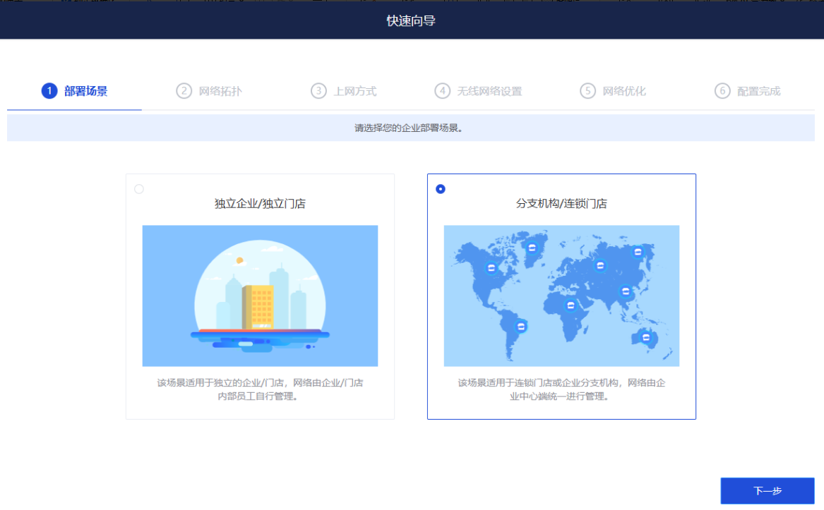Open the 网络拓扑 step tab
This screenshot has width=824, height=510.
coord(220,91)
